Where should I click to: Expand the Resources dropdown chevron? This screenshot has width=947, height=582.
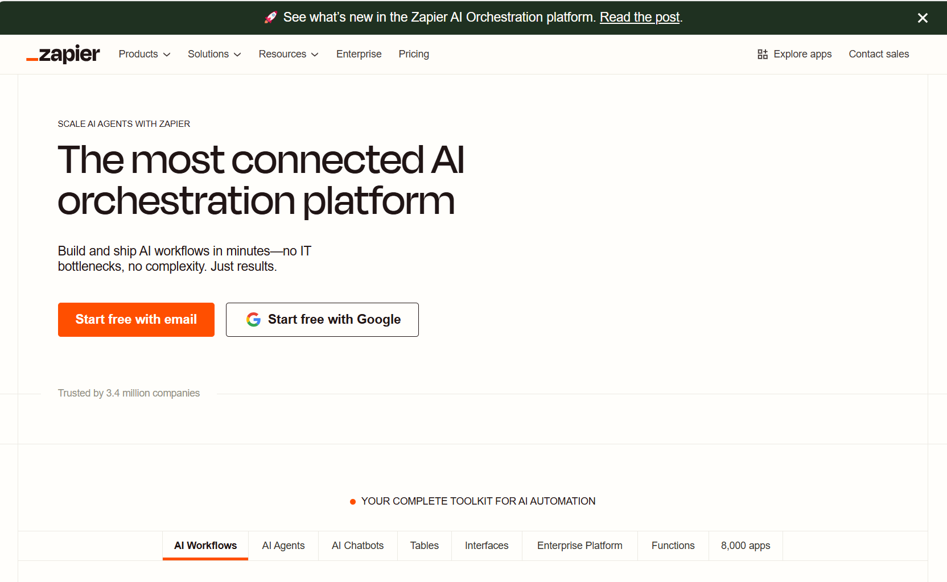coord(315,55)
